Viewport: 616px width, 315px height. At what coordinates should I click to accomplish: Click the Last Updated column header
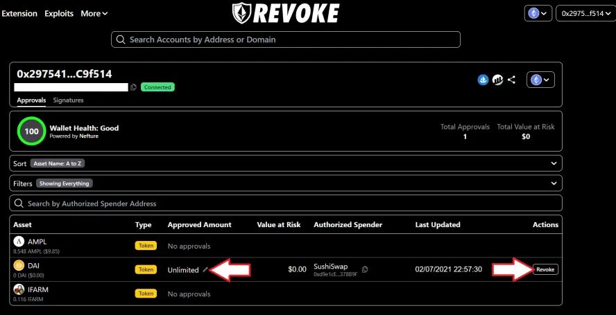(438, 225)
